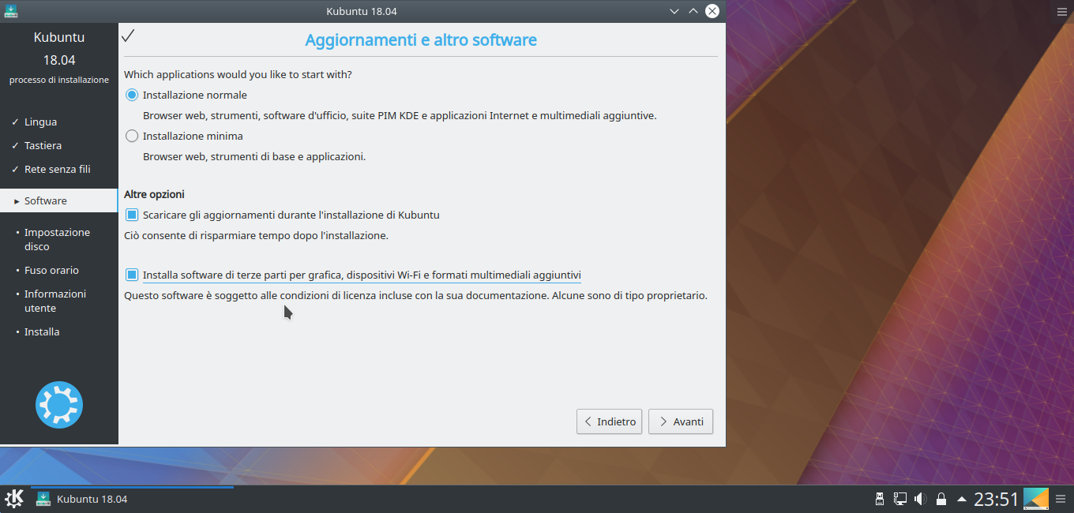Close the Kubuntu installer window
1074x513 pixels.
pos(712,11)
